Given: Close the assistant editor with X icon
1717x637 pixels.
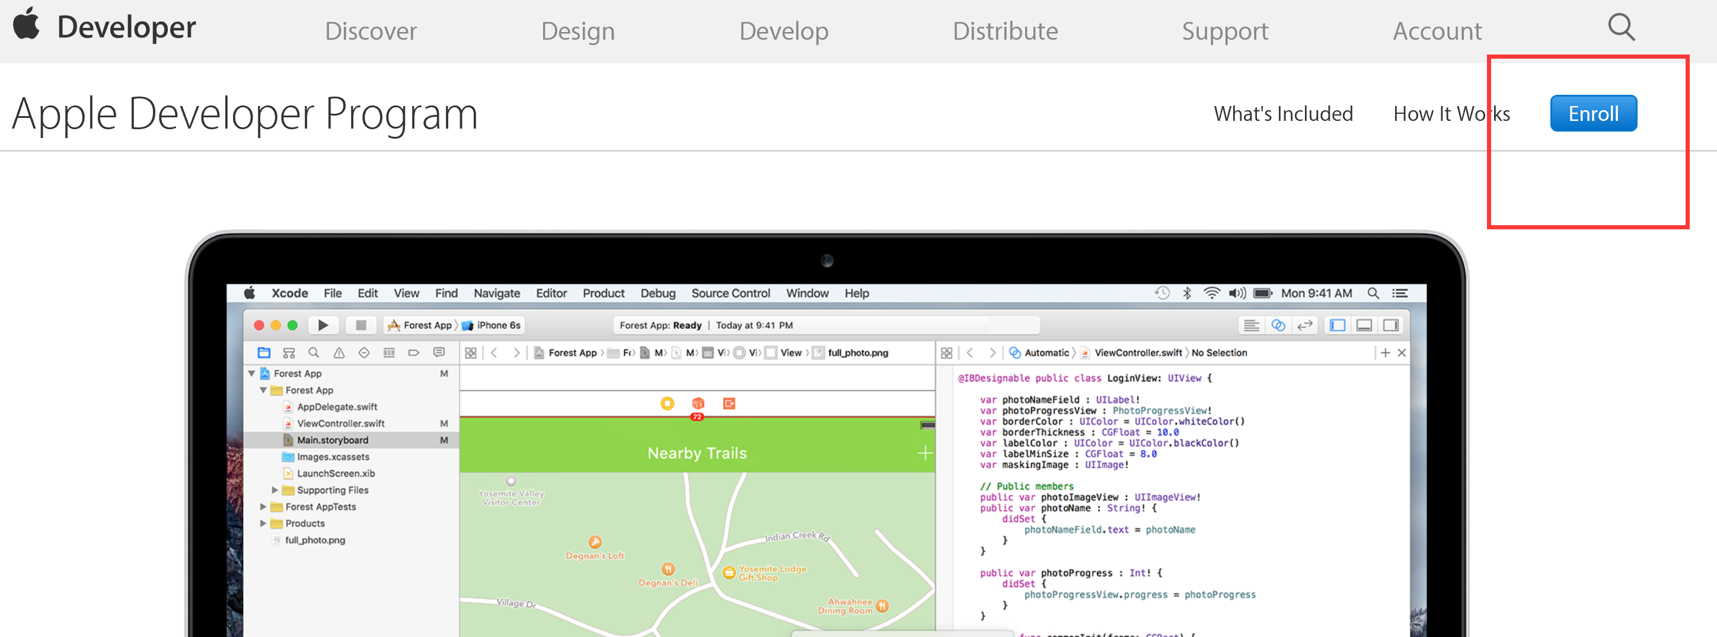Looking at the screenshot, I should click(x=1402, y=353).
